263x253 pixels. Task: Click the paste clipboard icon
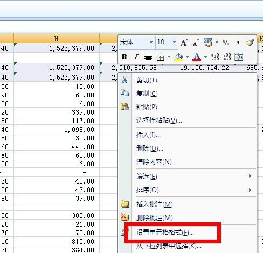click(125, 107)
